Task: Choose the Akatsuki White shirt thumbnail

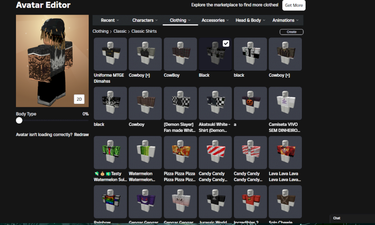Action: (215, 103)
